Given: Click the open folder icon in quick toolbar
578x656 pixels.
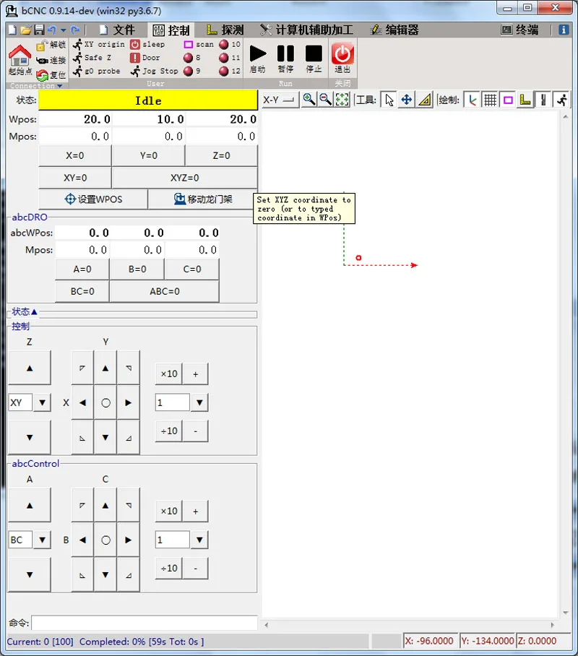Looking at the screenshot, I should coord(26,30).
